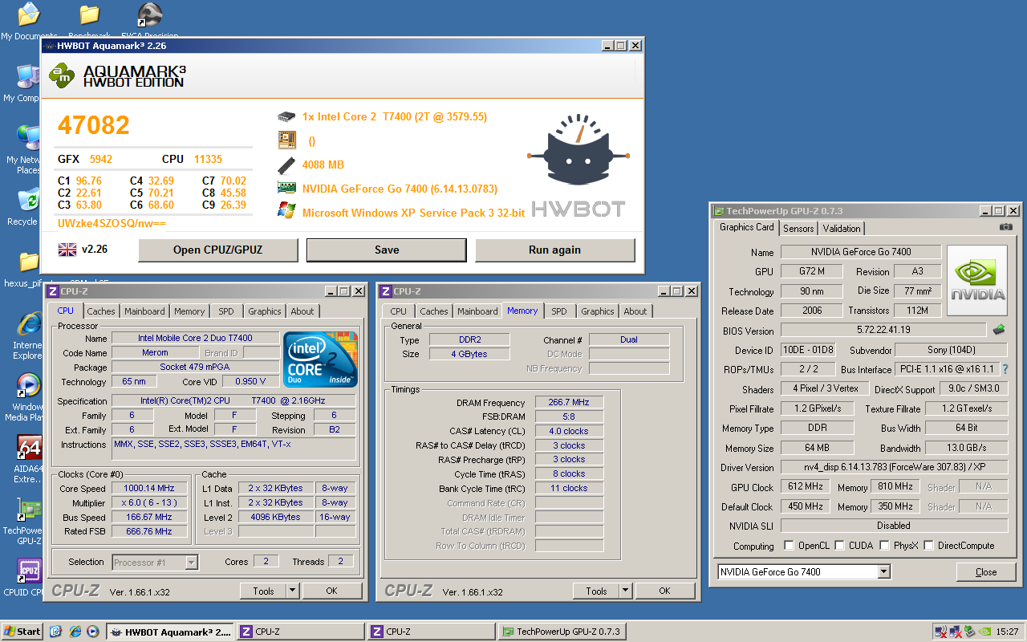
Task: Click the Intel Core 2 Duo logo in CPU-Z
Action: (x=320, y=359)
